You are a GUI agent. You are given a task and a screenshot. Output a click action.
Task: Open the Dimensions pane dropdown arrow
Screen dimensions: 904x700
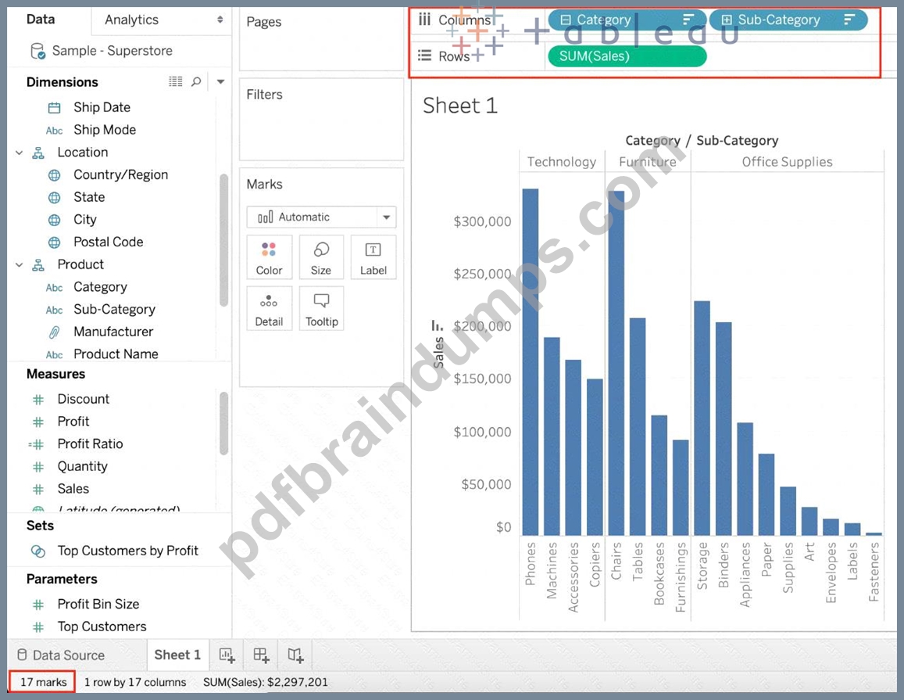(x=220, y=81)
